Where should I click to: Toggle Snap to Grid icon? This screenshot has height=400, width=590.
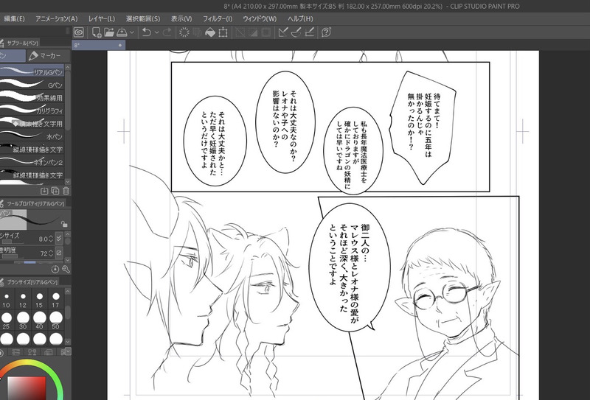pos(309,32)
